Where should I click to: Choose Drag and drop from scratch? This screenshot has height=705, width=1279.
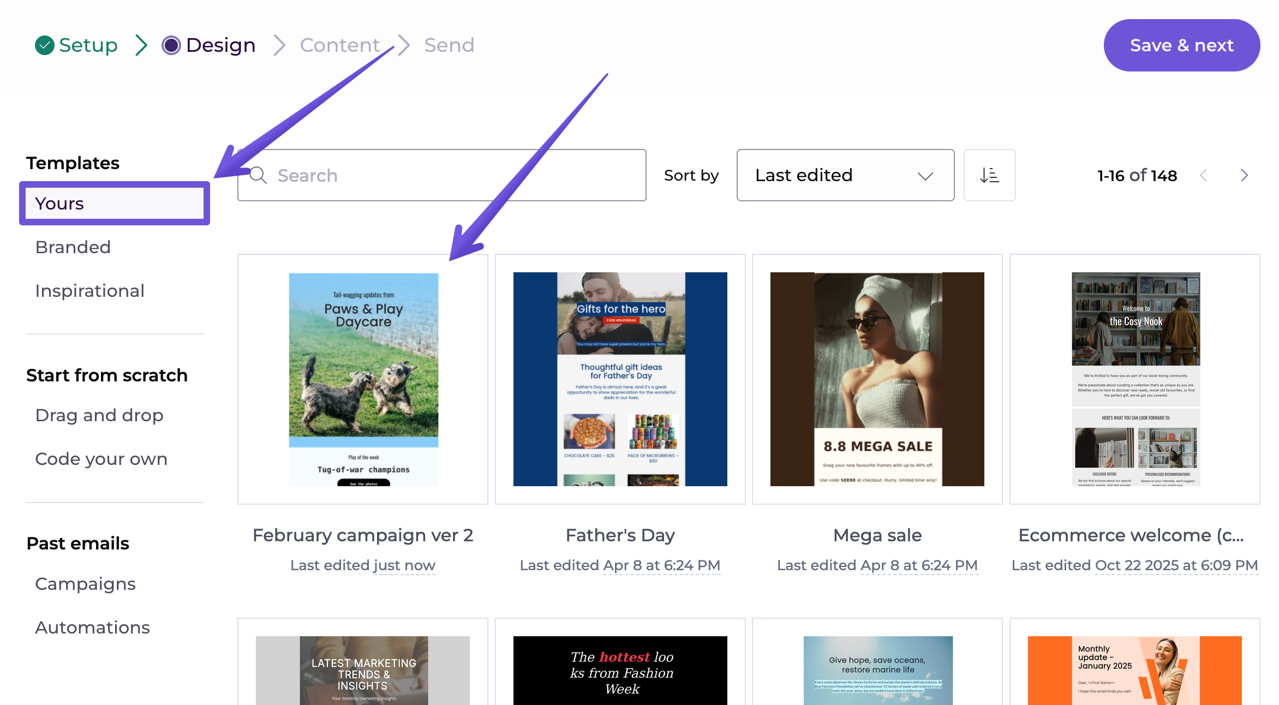click(x=99, y=415)
